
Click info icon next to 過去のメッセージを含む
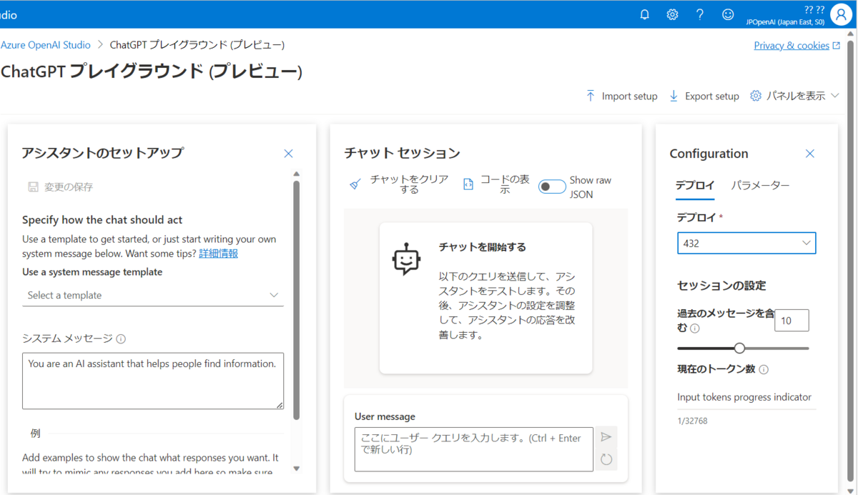pyautogui.click(x=695, y=328)
